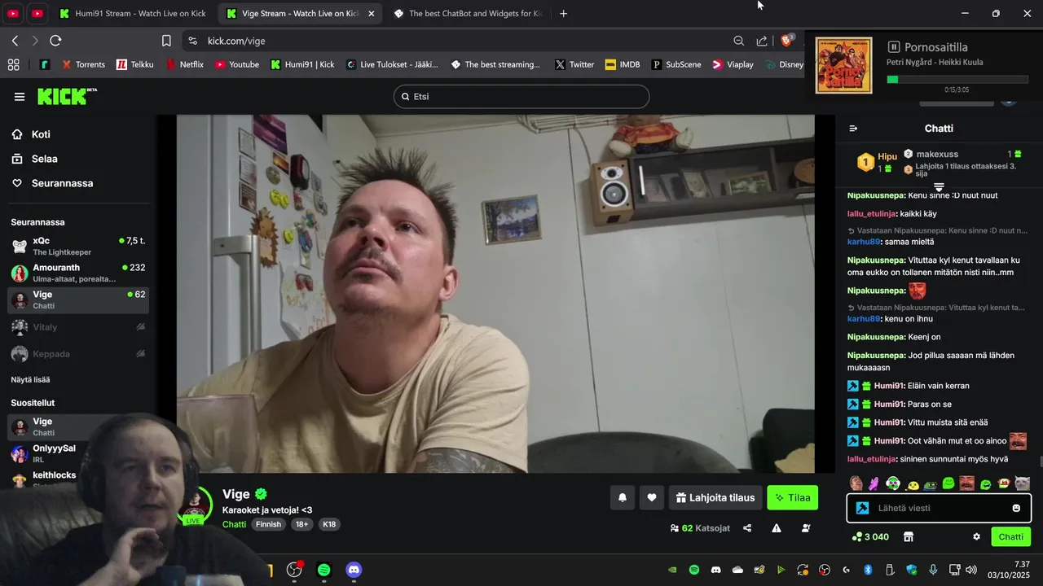Click the K18 tag under stream title
The image size is (1043, 586).
[329, 524]
